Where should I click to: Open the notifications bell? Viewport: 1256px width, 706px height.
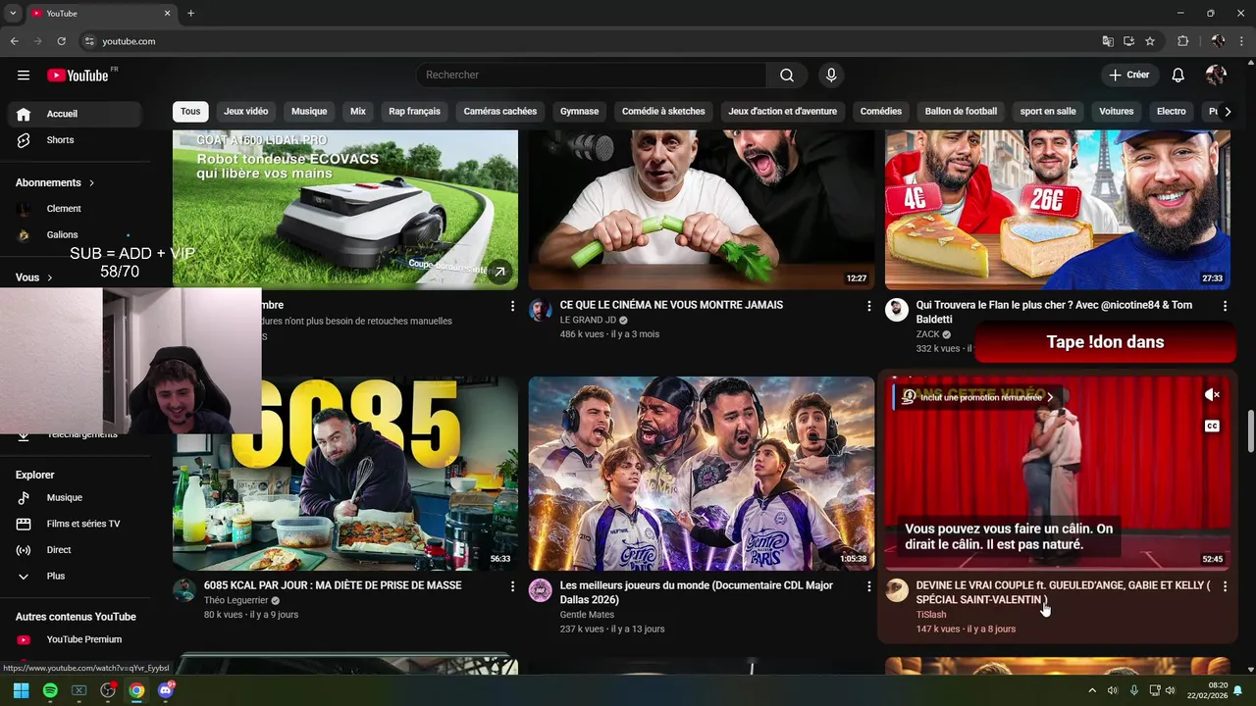pos(1178,76)
